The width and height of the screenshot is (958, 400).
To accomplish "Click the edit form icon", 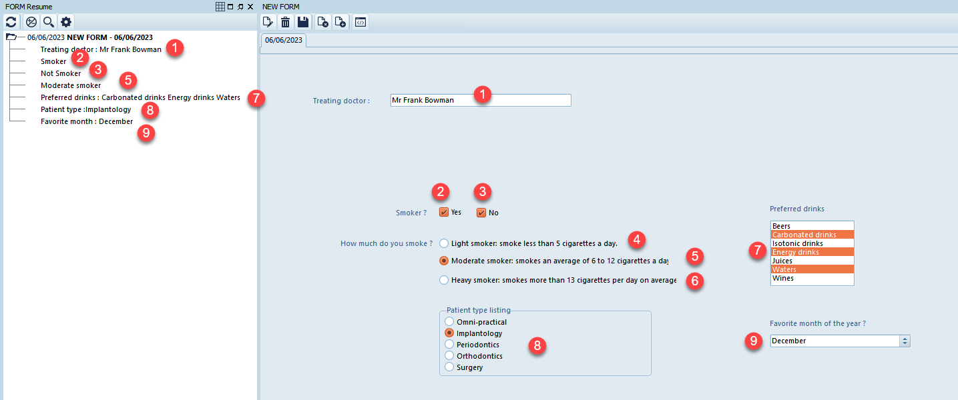I will coord(268,22).
